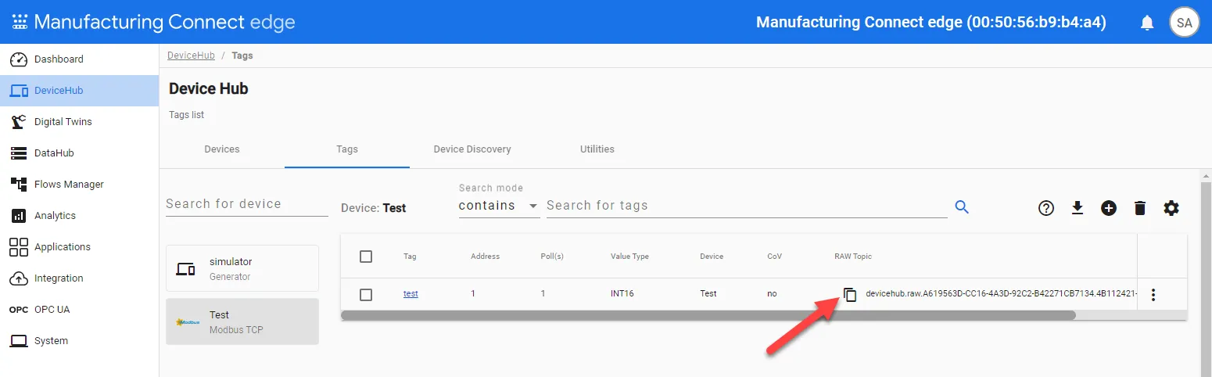1212x377 pixels.
Task: Click the Applications grid icon
Action: tap(19, 247)
